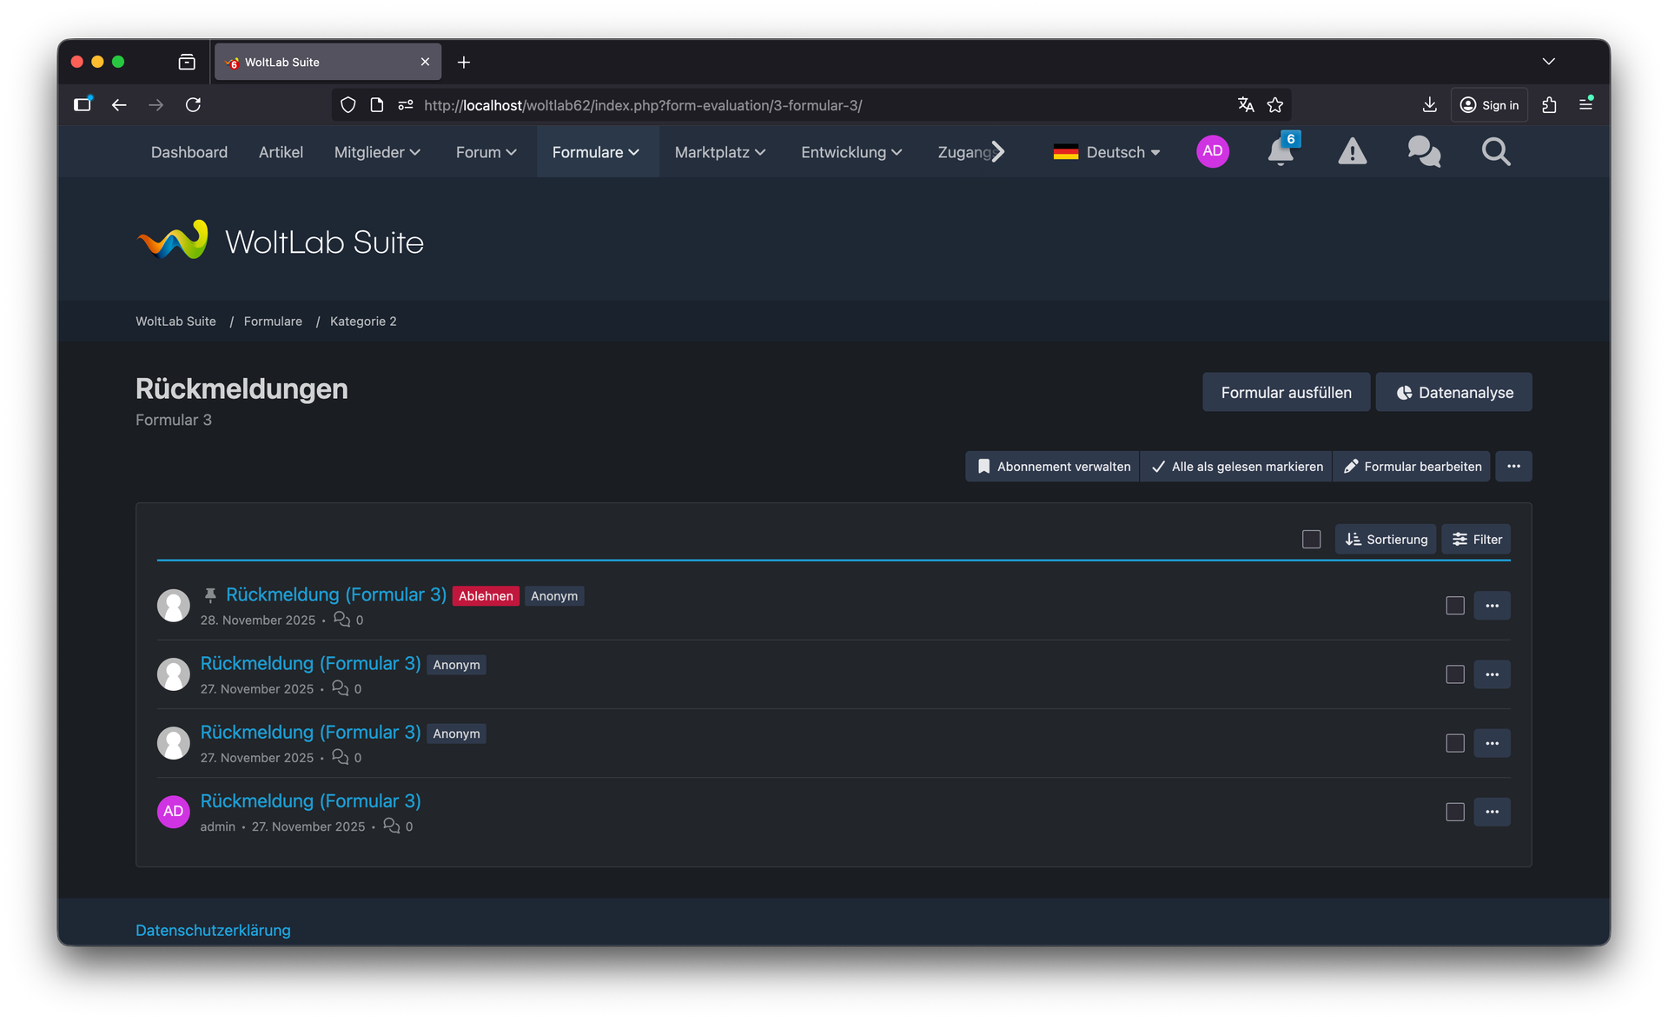Tick the checkbox of the pinned Rückmeldung

pos(1454,606)
